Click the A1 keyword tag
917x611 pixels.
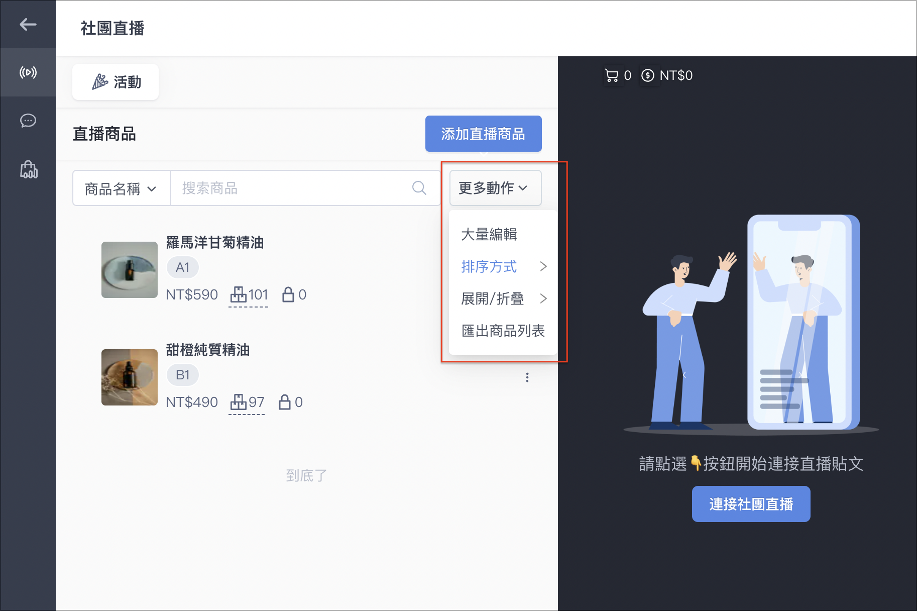pos(183,267)
